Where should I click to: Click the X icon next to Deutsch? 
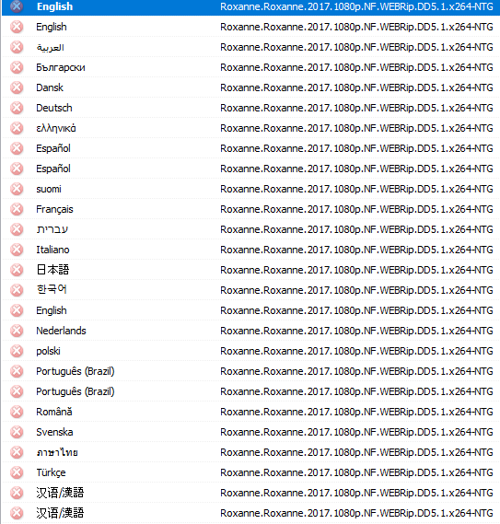pyautogui.click(x=17, y=108)
